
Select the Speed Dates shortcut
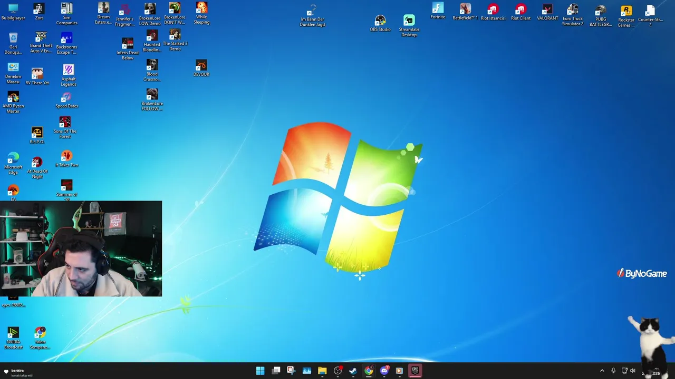(66, 100)
